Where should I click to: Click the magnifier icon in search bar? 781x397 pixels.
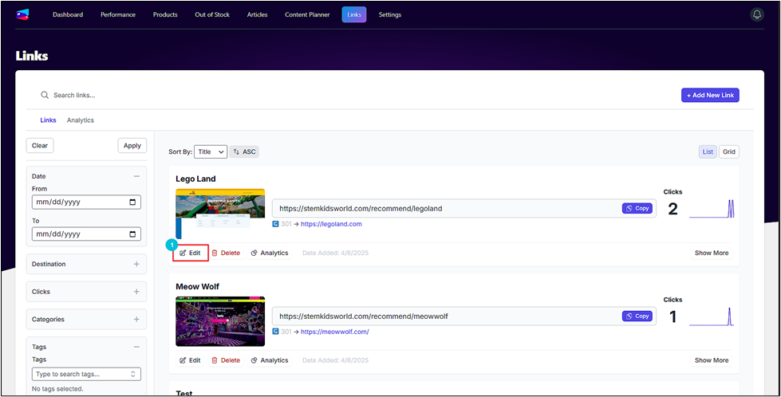tap(45, 95)
